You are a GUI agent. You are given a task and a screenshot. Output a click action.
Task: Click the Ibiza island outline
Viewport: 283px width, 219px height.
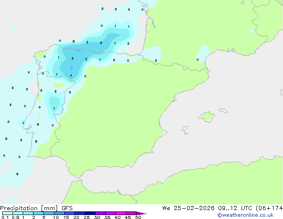coord(185,129)
